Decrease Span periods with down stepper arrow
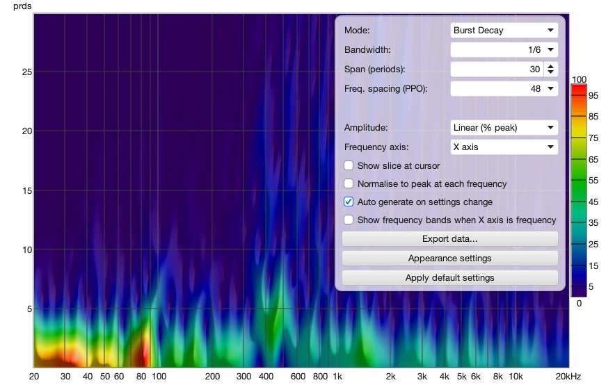 551,72
